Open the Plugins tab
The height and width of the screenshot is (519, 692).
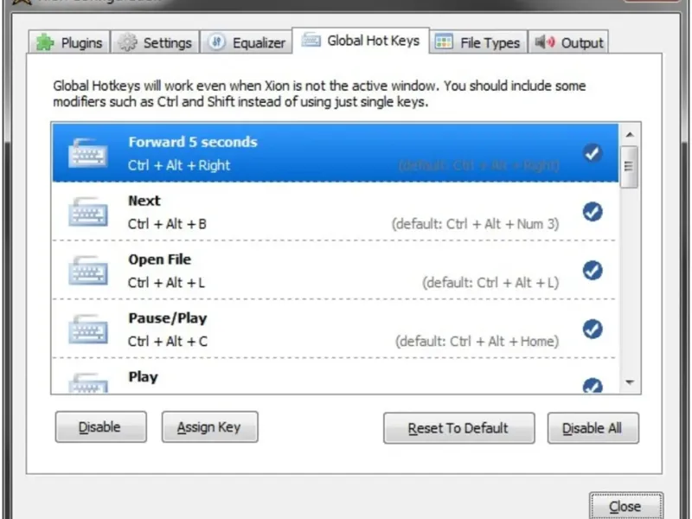click(69, 42)
